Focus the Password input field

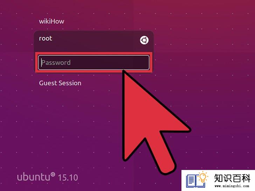pos(94,62)
